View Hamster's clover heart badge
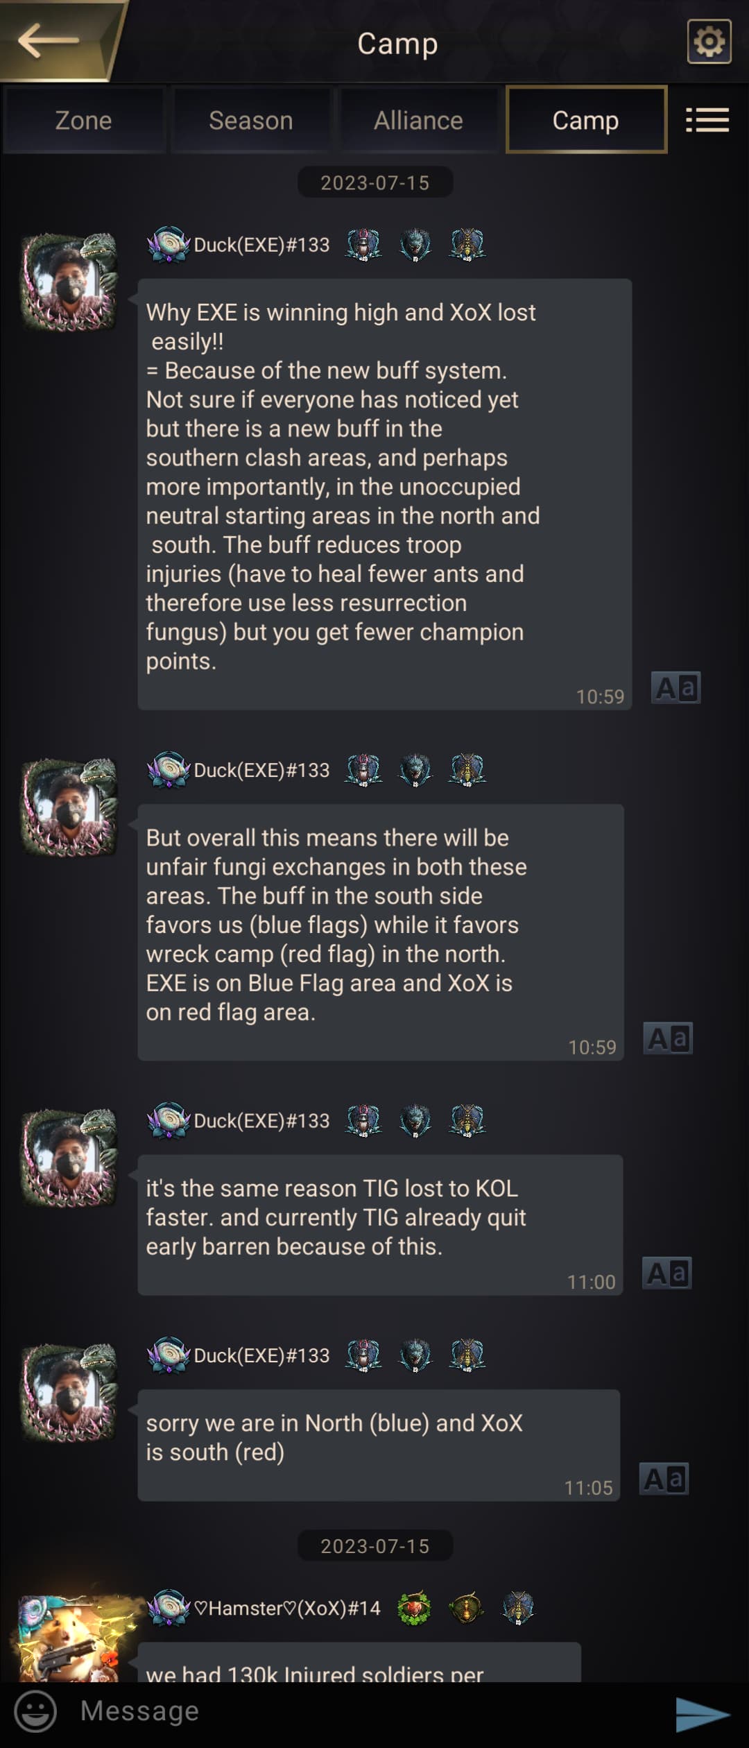Viewport: 749px width, 1748px height. pyautogui.click(x=414, y=1607)
